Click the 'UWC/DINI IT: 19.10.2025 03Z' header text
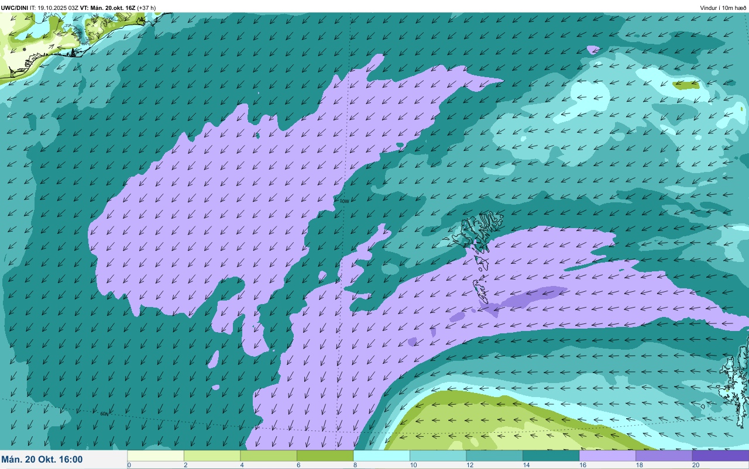Screen dimensions: 749x469 pos(40,8)
